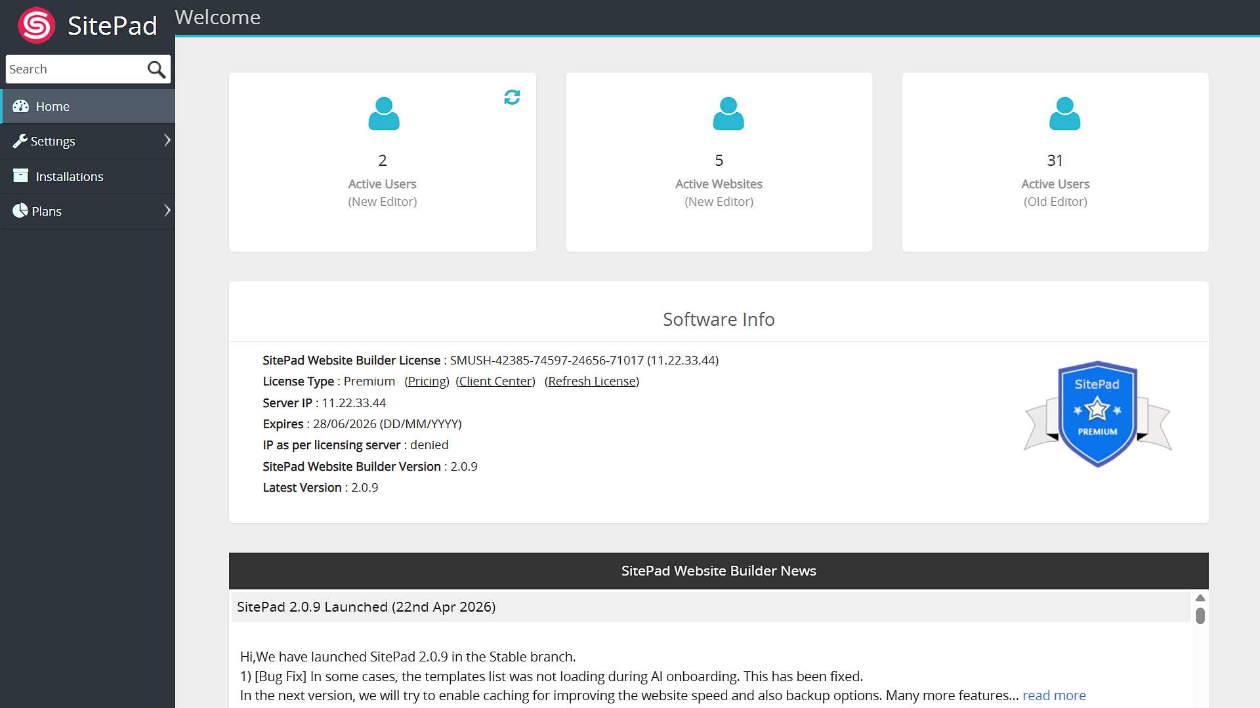
Task: Click the SitePad swirl logo icon
Action: click(36, 26)
